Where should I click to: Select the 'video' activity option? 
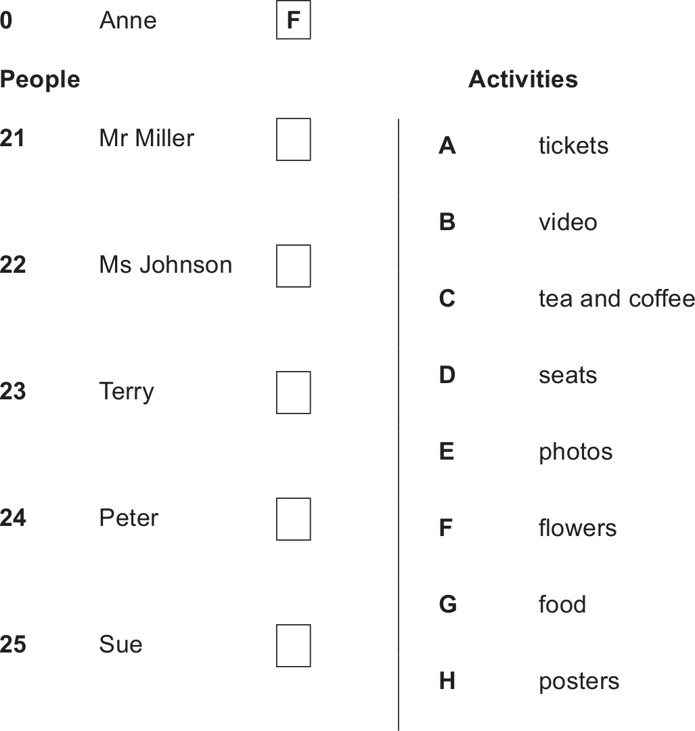(x=568, y=222)
